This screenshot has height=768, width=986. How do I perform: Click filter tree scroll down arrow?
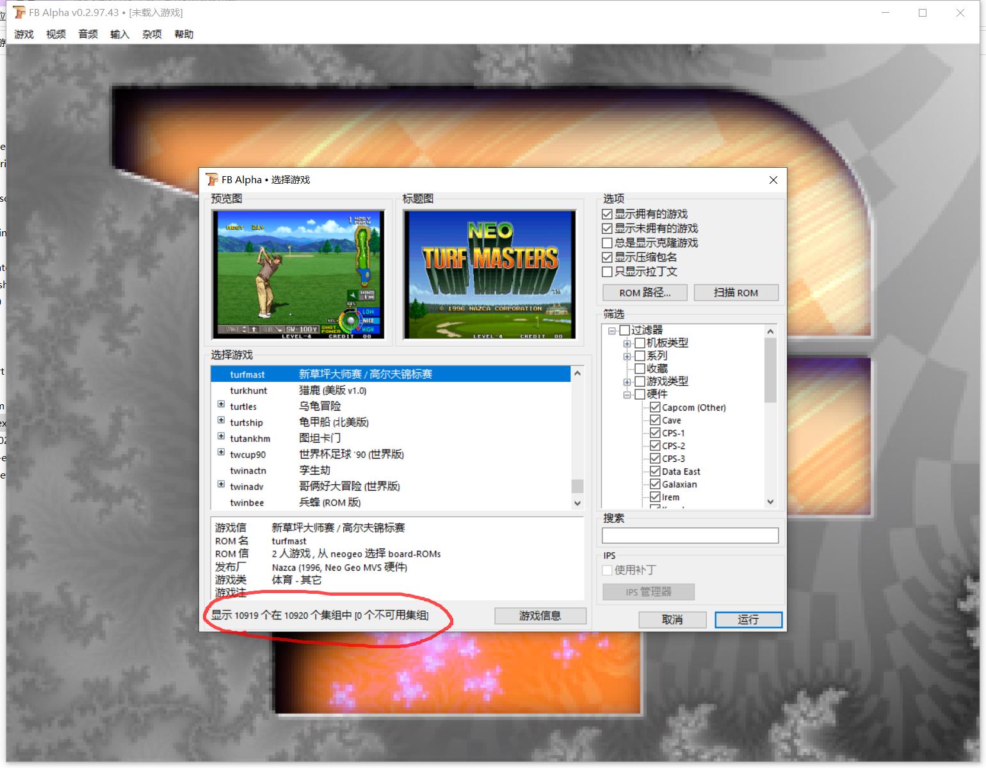tap(770, 502)
